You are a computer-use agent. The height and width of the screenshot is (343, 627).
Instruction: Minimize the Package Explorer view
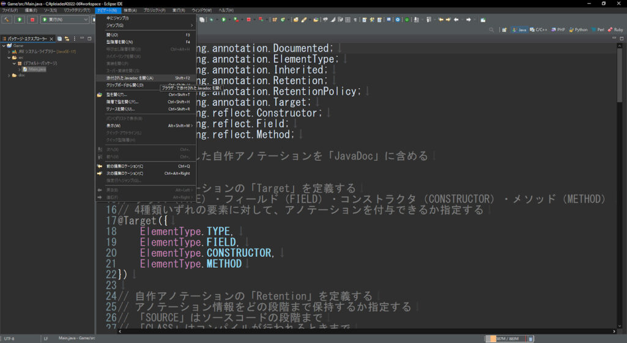click(82, 39)
